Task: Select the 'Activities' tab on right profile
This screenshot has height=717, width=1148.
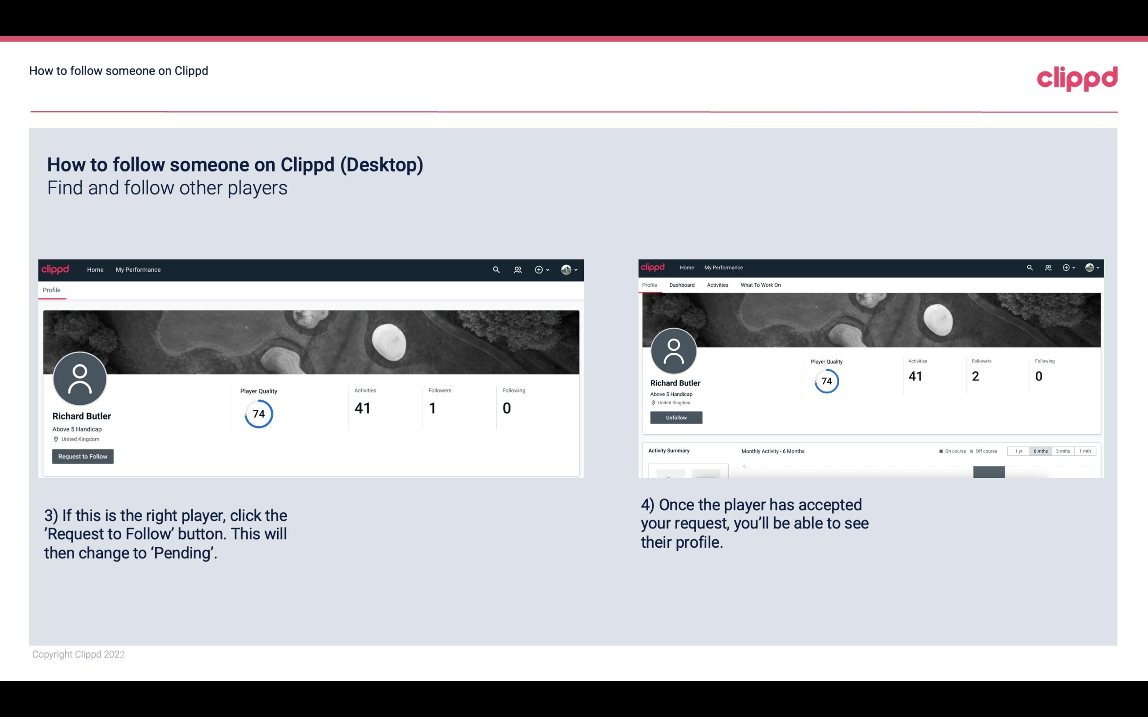Action: [x=717, y=285]
